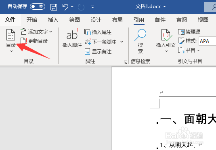Image resolution: width=216 pixels, height=150 pixels.
Task: Switch to the 邮件 tab
Action: 160,20
